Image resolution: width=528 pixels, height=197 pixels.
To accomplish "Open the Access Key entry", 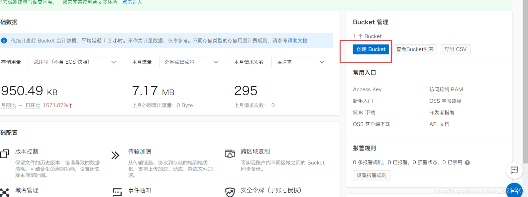I will pyautogui.click(x=367, y=90).
